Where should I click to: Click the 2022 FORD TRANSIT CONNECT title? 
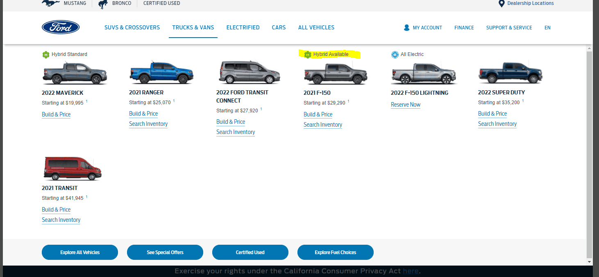pos(242,96)
